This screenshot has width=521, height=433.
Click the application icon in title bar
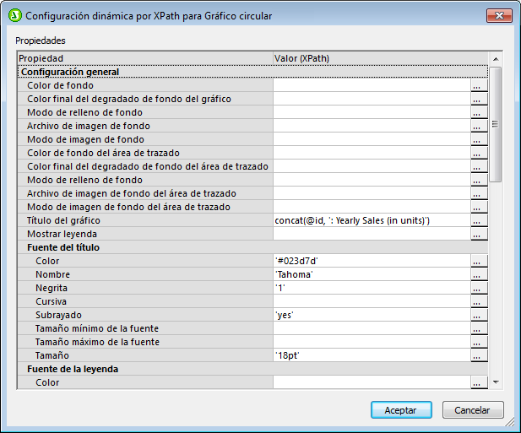pyautogui.click(x=14, y=15)
